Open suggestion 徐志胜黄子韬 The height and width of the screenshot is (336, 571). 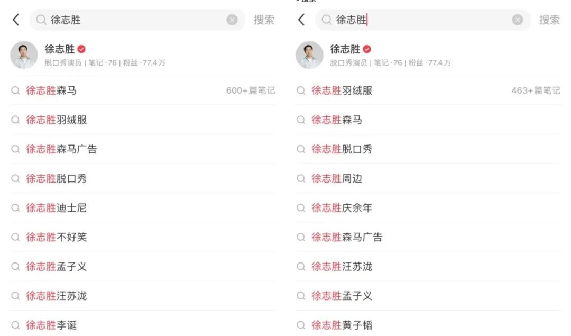coord(342,325)
